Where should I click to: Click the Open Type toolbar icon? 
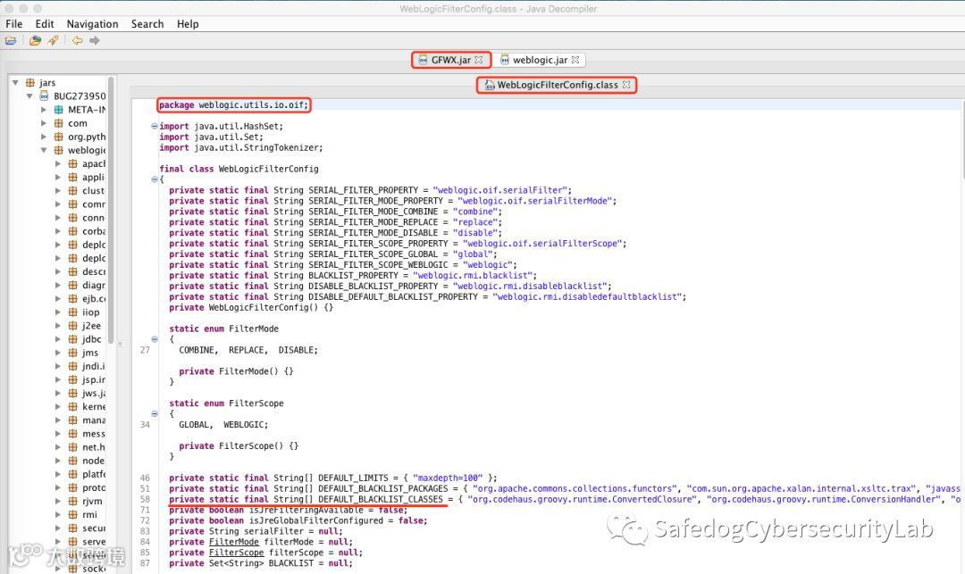[35, 40]
